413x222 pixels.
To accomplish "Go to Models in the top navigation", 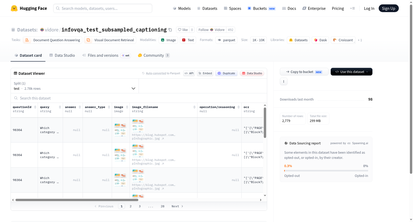I will [x=182, y=8].
